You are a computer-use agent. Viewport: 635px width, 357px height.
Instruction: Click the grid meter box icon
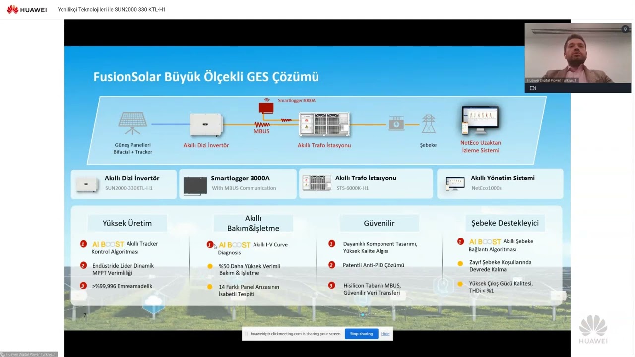point(396,124)
